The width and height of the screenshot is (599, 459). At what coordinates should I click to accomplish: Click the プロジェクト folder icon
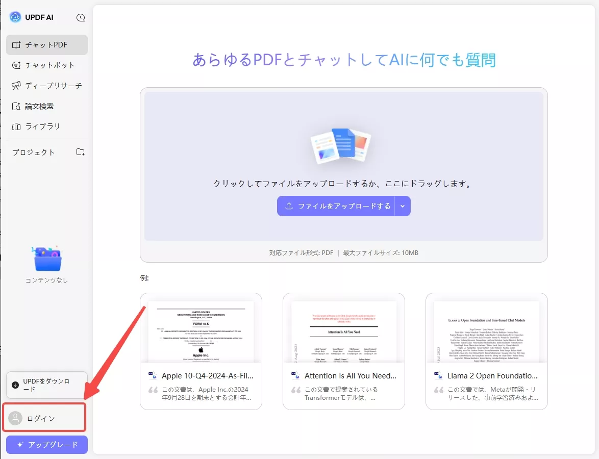click(x=80, y=151)
